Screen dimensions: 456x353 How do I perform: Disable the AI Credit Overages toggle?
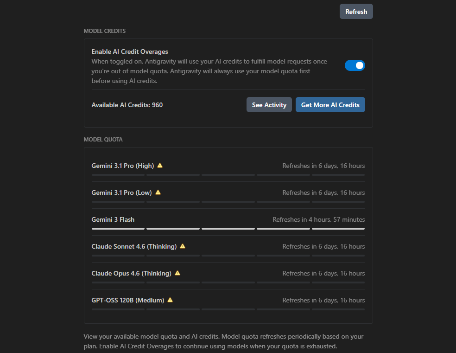click(355, 65)
